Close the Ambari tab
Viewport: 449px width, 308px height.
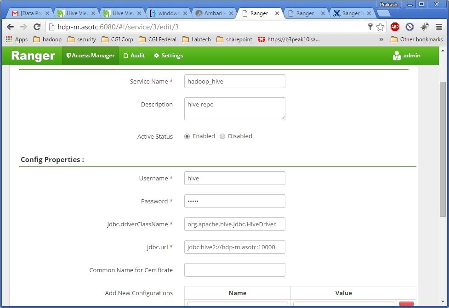click(x=231, y=13)
